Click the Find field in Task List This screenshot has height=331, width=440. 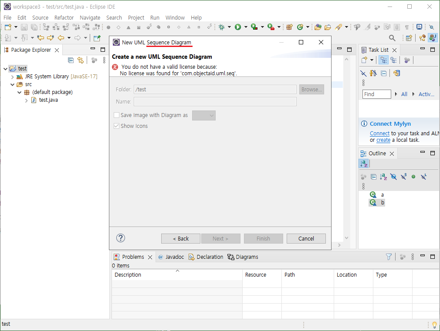pyautogui.click(x=376, y=94)
